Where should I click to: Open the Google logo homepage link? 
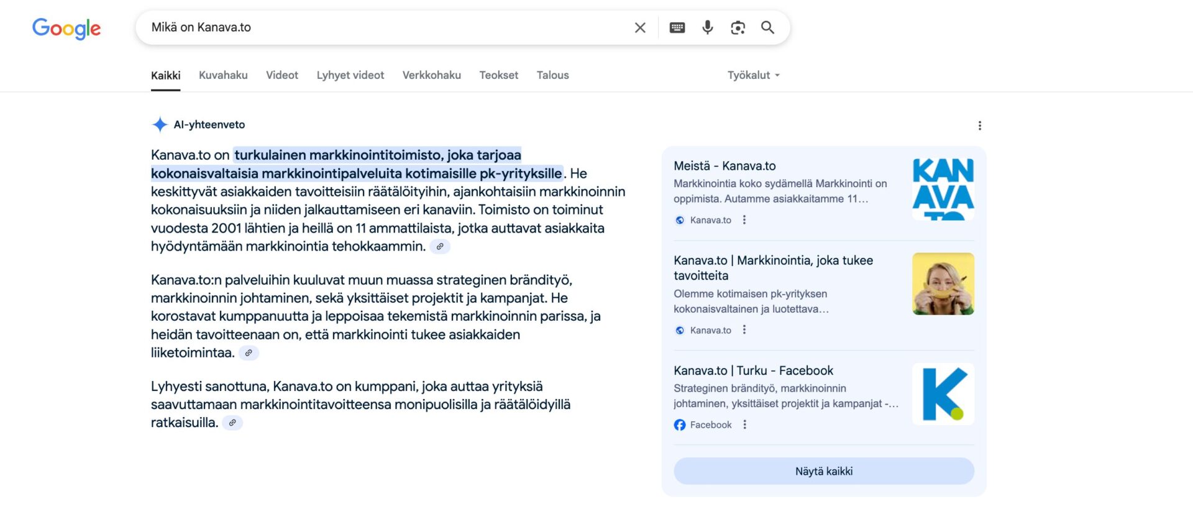66,28
